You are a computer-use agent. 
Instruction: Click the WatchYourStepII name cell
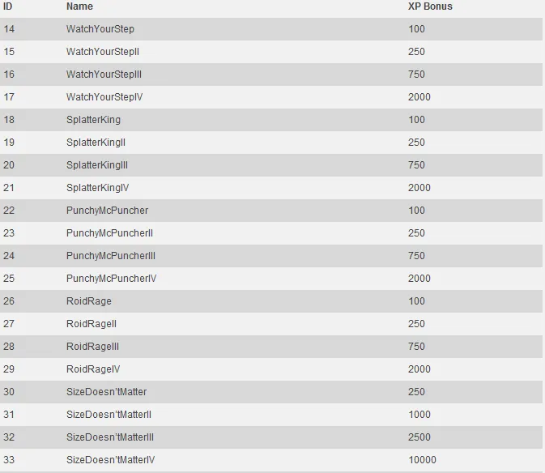click(103, 52)
